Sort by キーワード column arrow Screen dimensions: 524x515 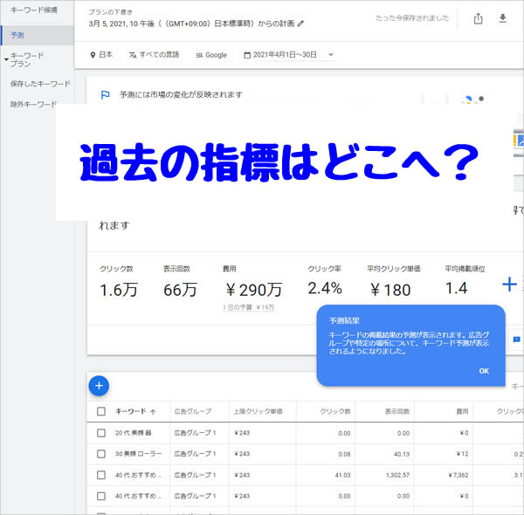pyautogui.click(x=153, y=412)
